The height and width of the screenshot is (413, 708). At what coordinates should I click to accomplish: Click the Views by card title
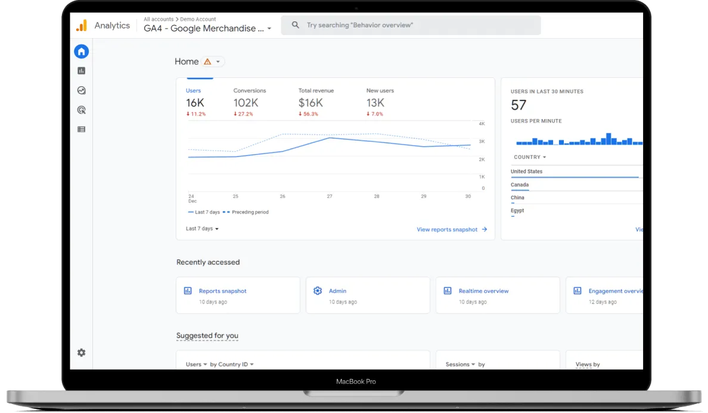coord(588,364)
